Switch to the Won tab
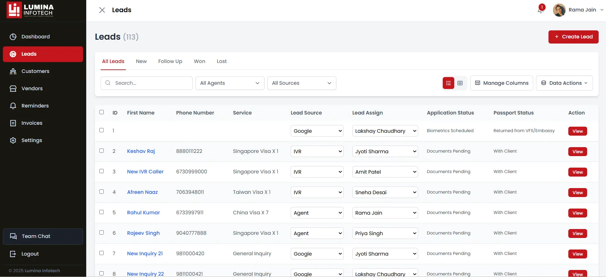606x277 pixels. 199,61
